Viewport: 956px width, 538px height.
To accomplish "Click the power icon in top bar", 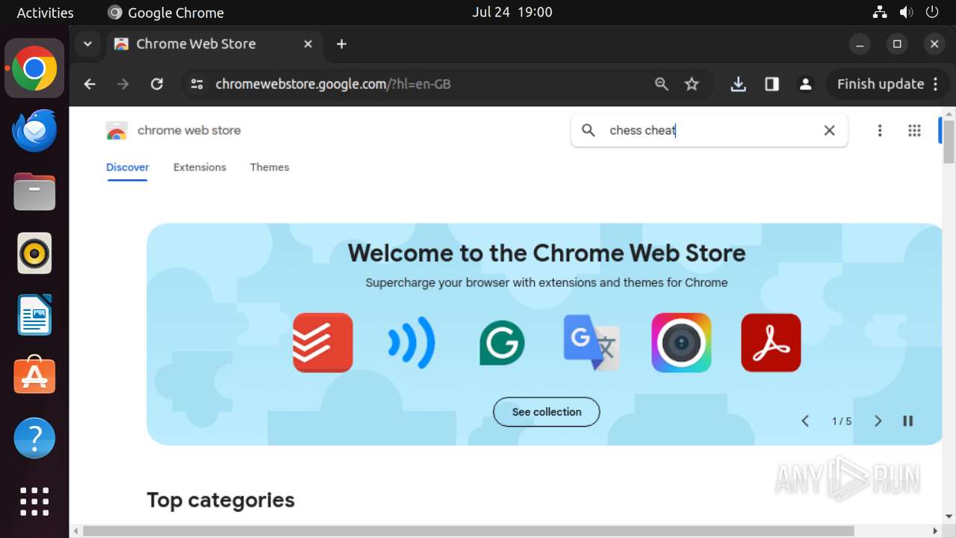I will click(931, 13).
